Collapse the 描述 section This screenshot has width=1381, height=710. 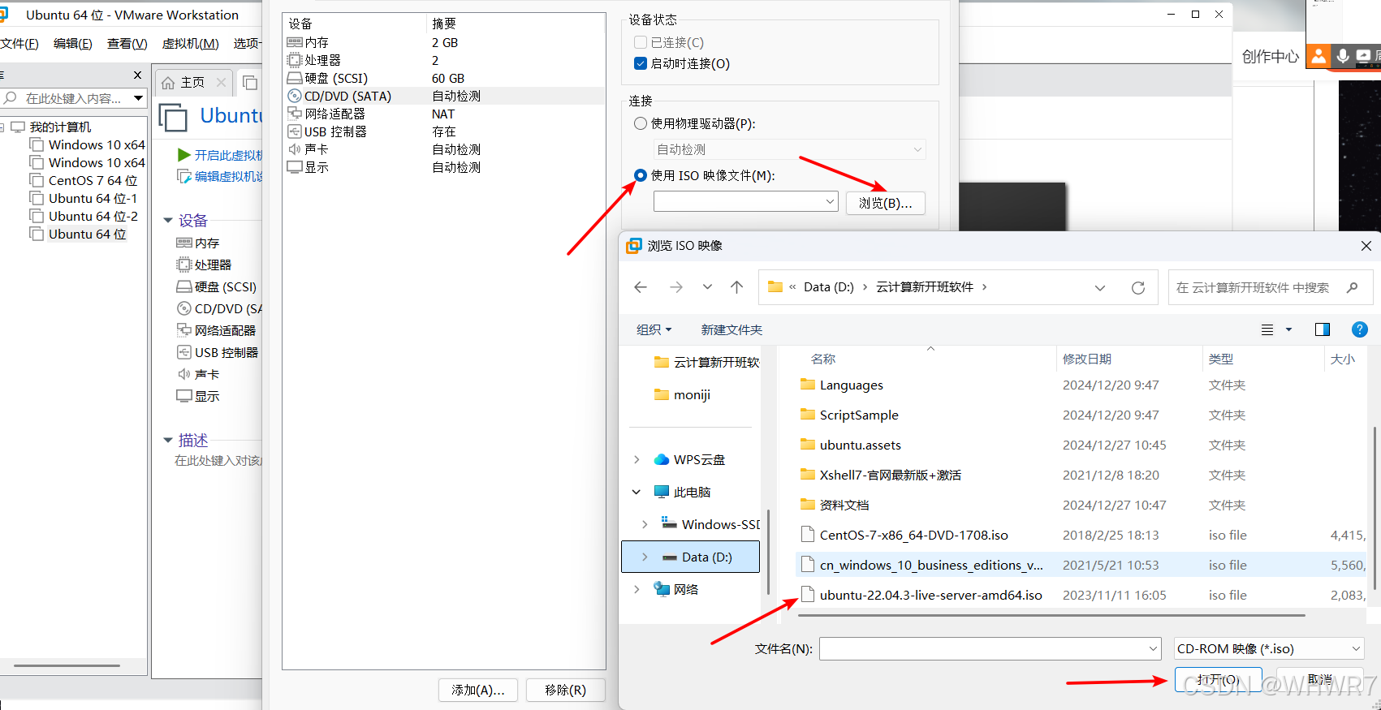(168, 440)
